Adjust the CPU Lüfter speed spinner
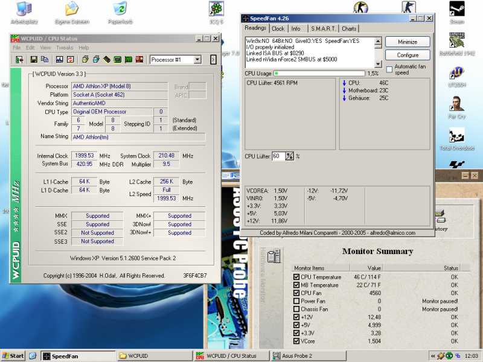This screenshot has width=483, height=362. pyautogui.click(x=289, y=156)
